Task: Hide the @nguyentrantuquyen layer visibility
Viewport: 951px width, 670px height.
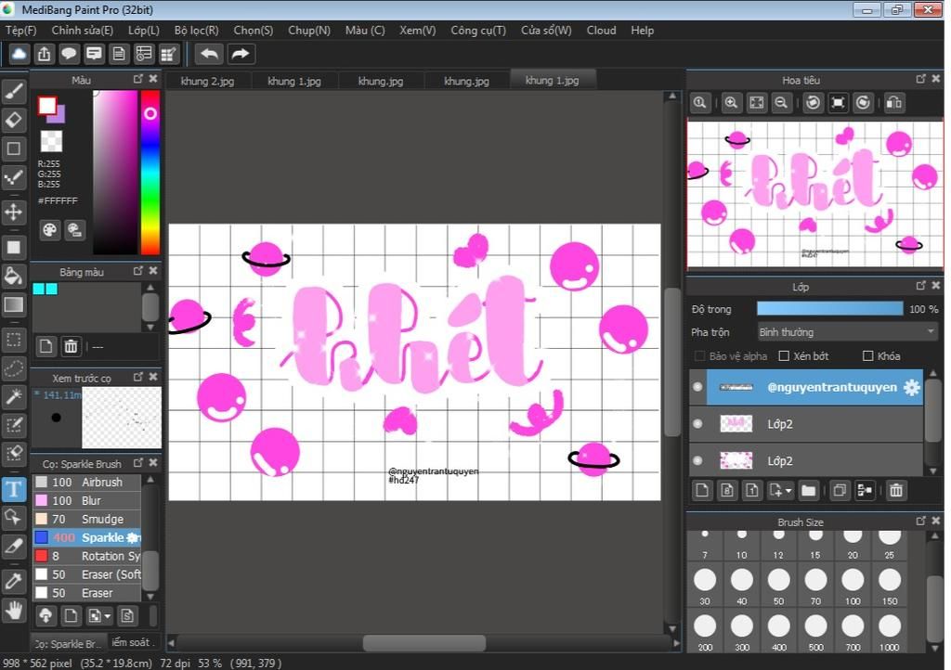Action: 697,387
